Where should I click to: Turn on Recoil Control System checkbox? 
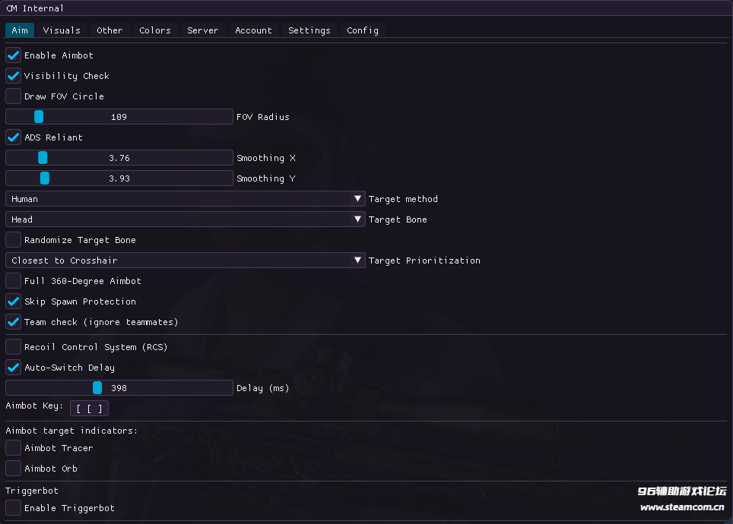click(x=14, y=347)
